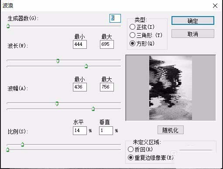Click the 比例 horizontal slider handle
This screenshot has height=169, width=223.
pos(22,144)
